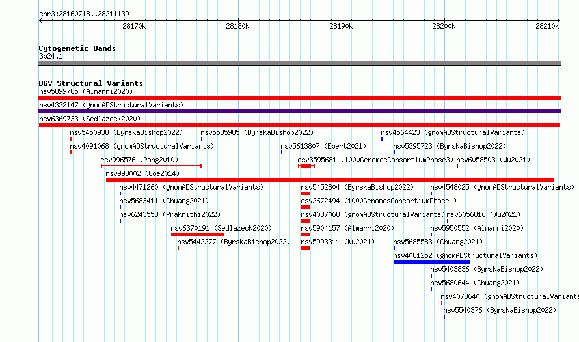Select esv3595681 (1000GenomesConsortiumPhase3) label

pos(375,160)
